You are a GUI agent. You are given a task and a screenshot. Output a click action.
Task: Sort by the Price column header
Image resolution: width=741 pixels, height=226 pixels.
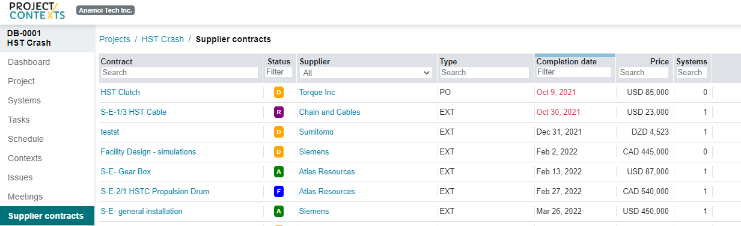pos(659,61)
